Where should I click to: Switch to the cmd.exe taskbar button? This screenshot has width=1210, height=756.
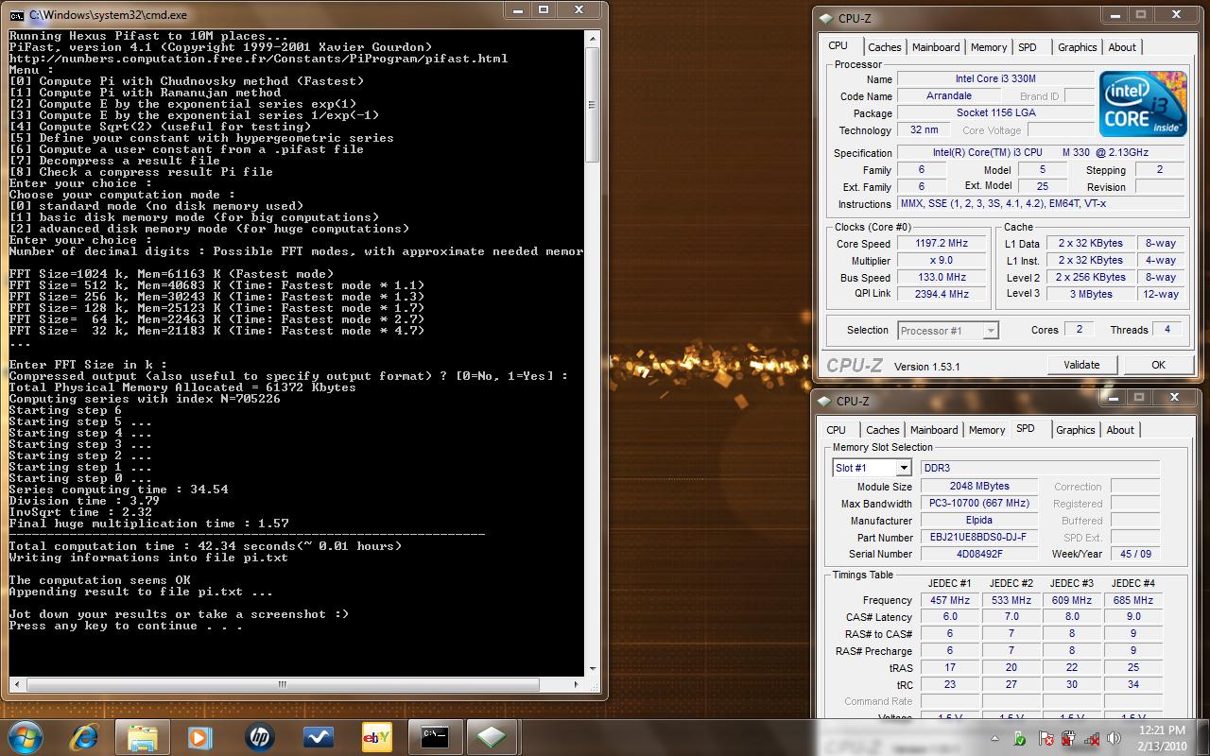[435, 736]
